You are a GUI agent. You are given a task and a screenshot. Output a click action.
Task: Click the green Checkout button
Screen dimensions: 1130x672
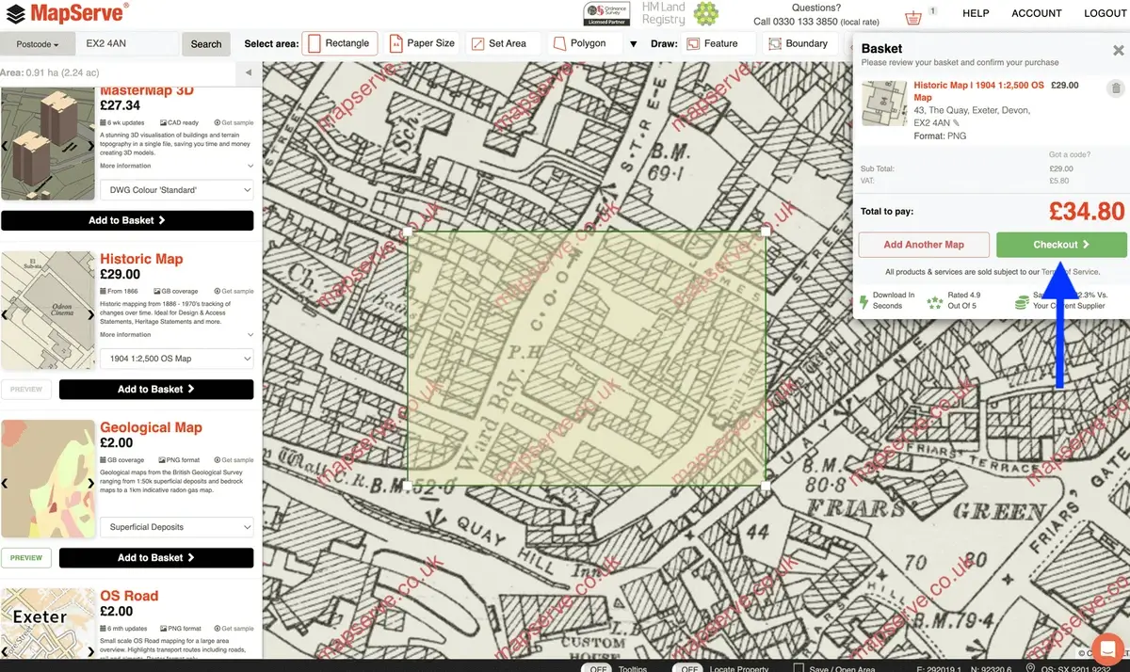coord(1061,245)
